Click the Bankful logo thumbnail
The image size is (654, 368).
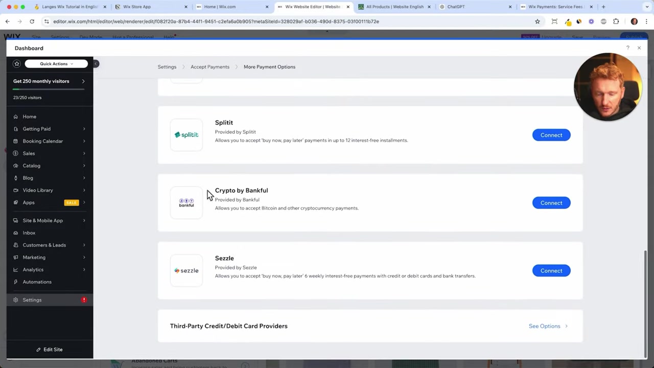click(x=186, y=203)
